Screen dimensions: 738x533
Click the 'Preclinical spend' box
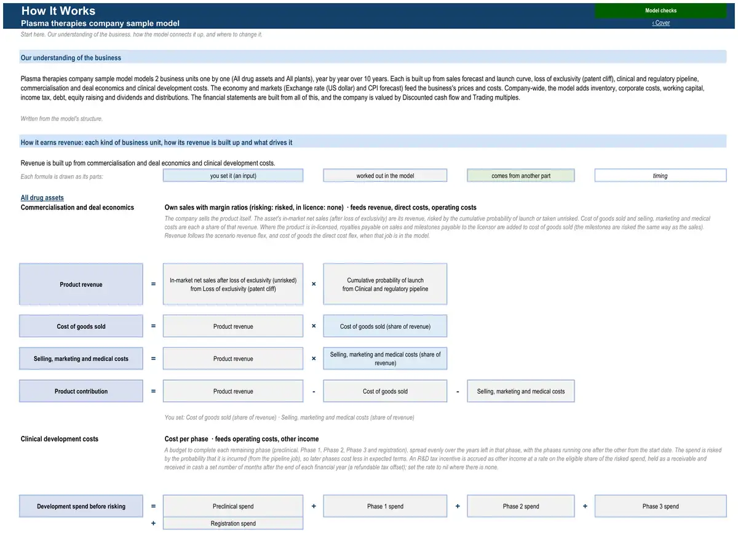click(x=233, y=507)
